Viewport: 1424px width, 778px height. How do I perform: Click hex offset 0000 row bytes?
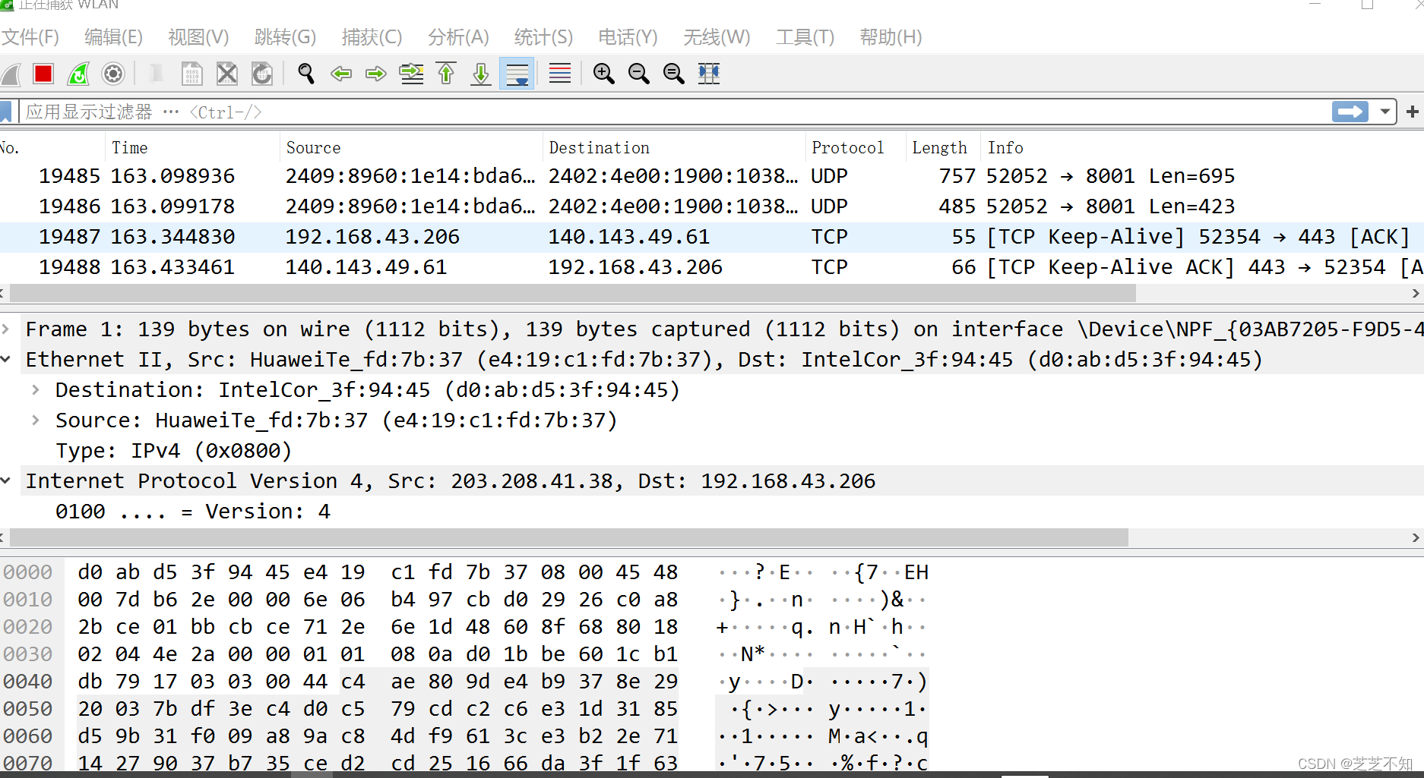(x=378, y=572)
